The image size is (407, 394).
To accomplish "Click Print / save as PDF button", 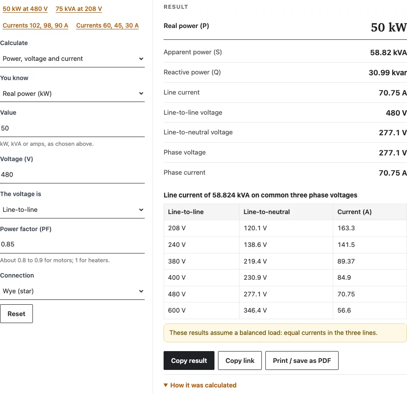I will tap(302, 361).
